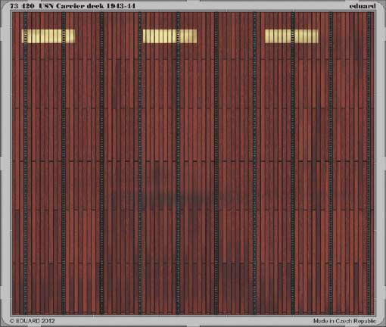
Task: Click the "USN Carrier deck 1943-44" title text
Action: 87,6
